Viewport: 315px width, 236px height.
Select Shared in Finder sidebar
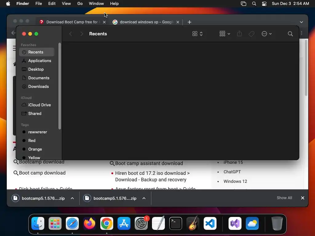pos(37,114)
